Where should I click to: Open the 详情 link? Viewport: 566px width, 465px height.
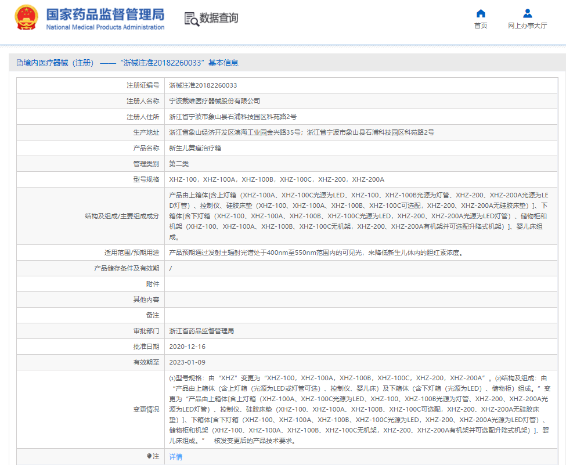click(175, 457)
